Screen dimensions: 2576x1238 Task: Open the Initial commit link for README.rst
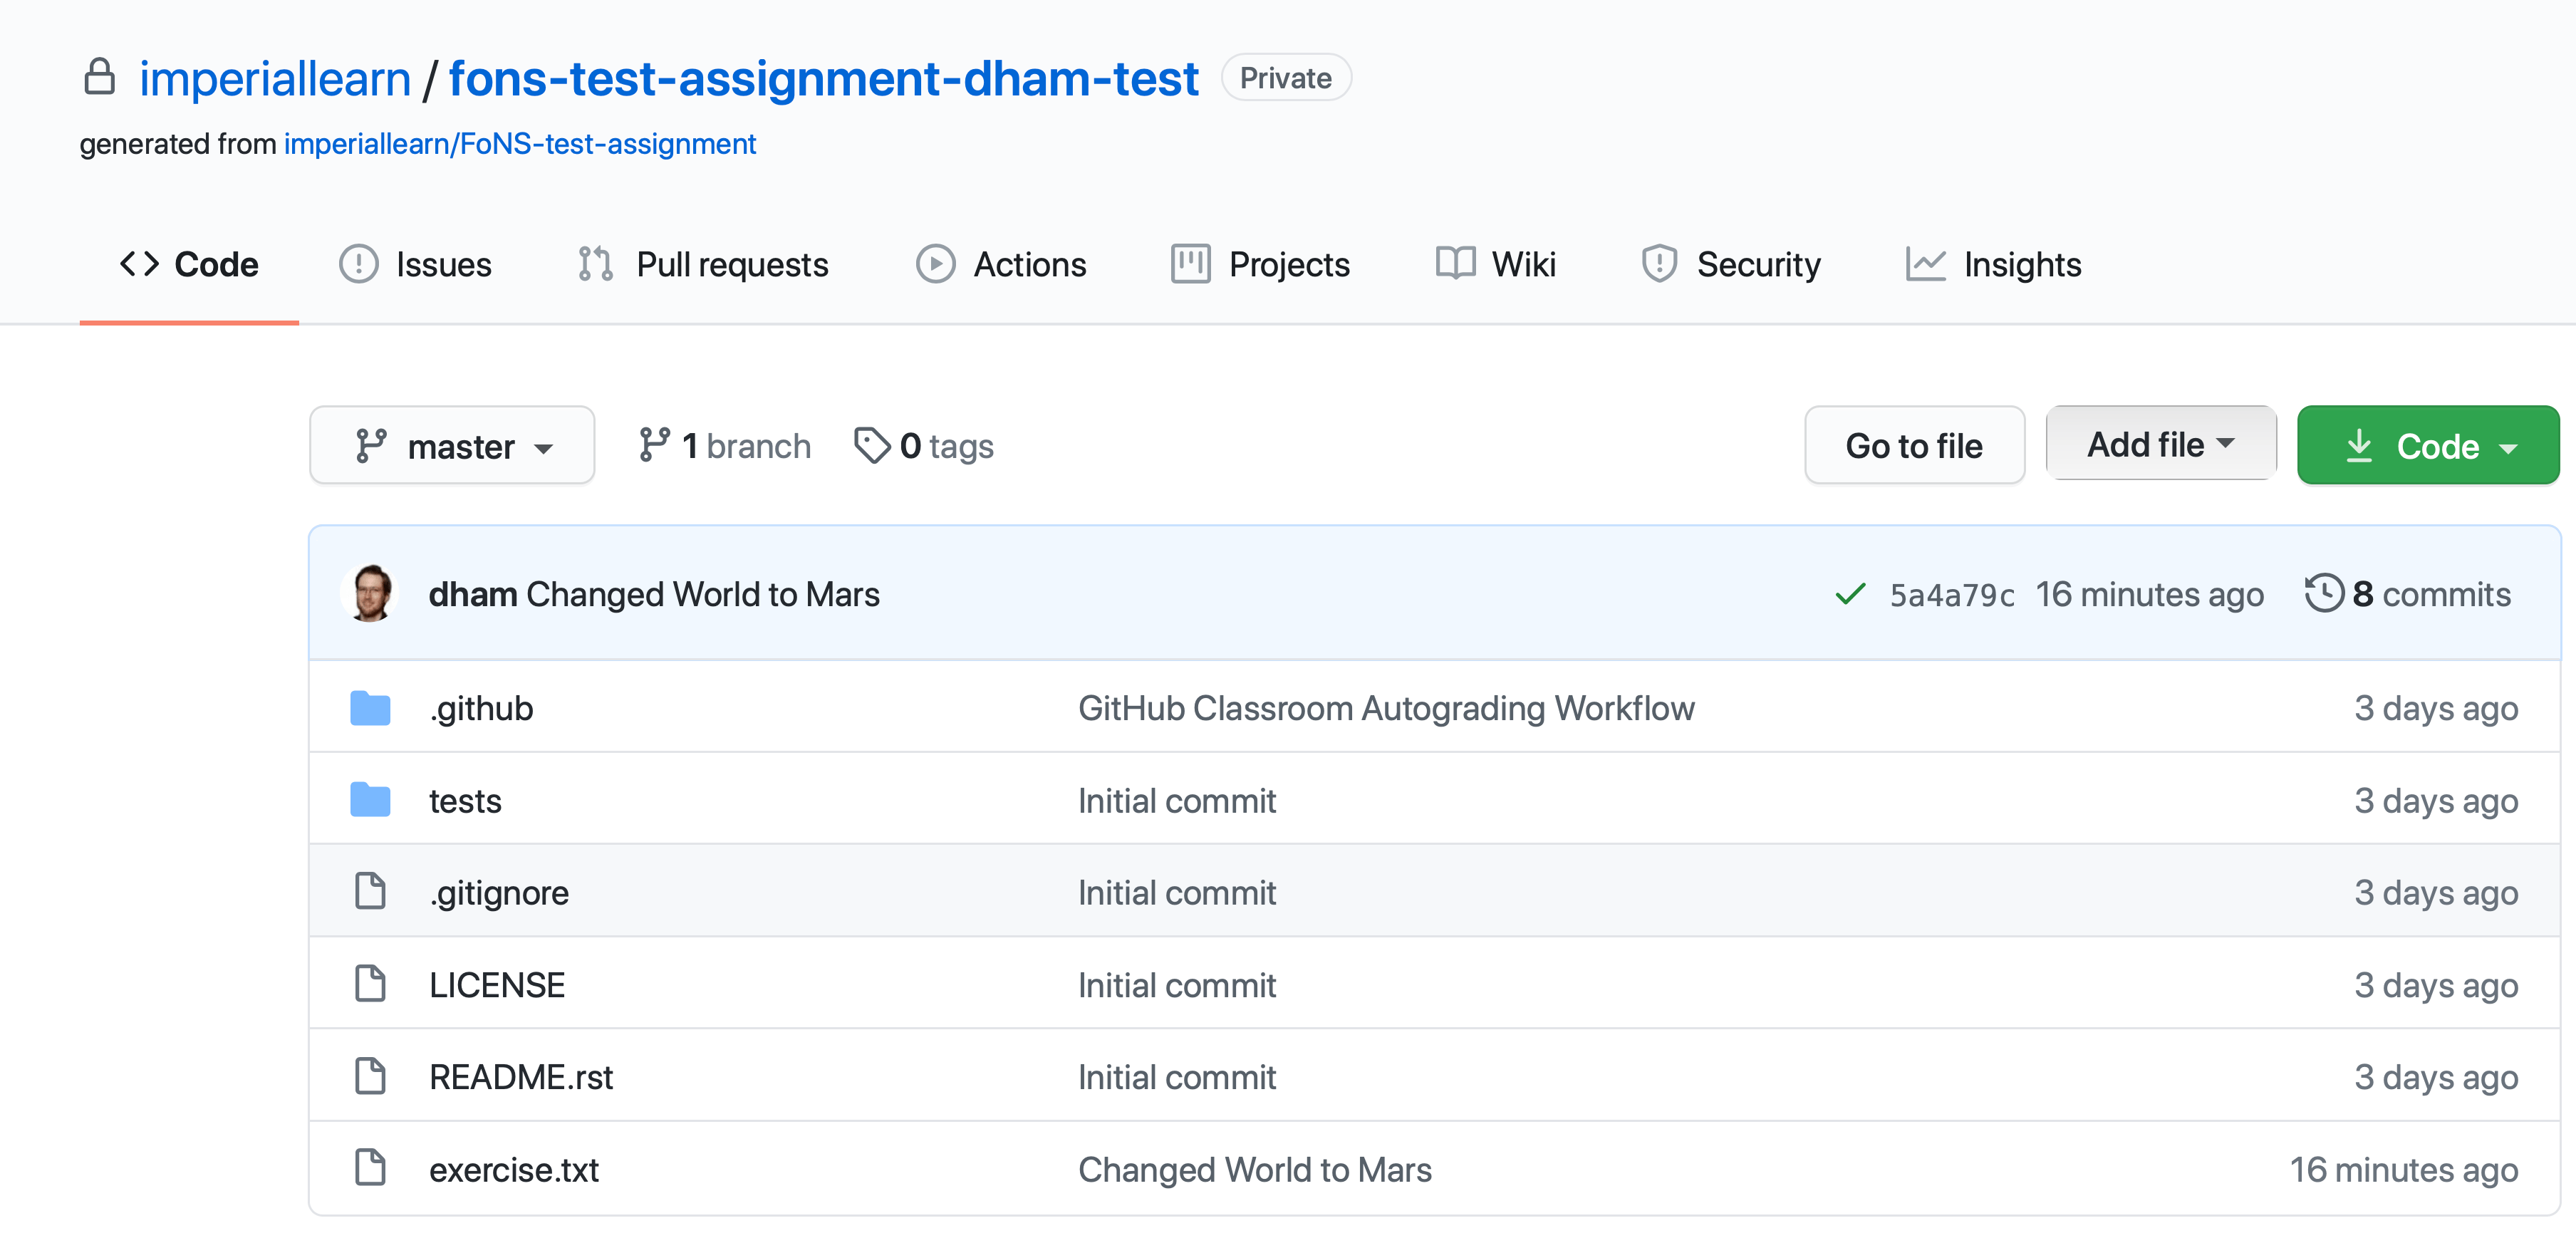pos(1177,1077)
